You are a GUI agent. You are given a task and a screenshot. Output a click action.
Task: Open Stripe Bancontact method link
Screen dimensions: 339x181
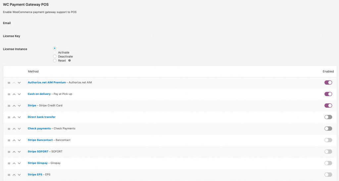click(40, 140)
